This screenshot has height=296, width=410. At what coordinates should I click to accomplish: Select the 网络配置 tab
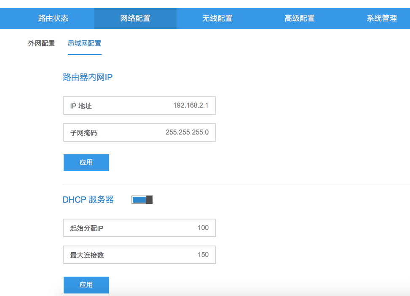135,18
